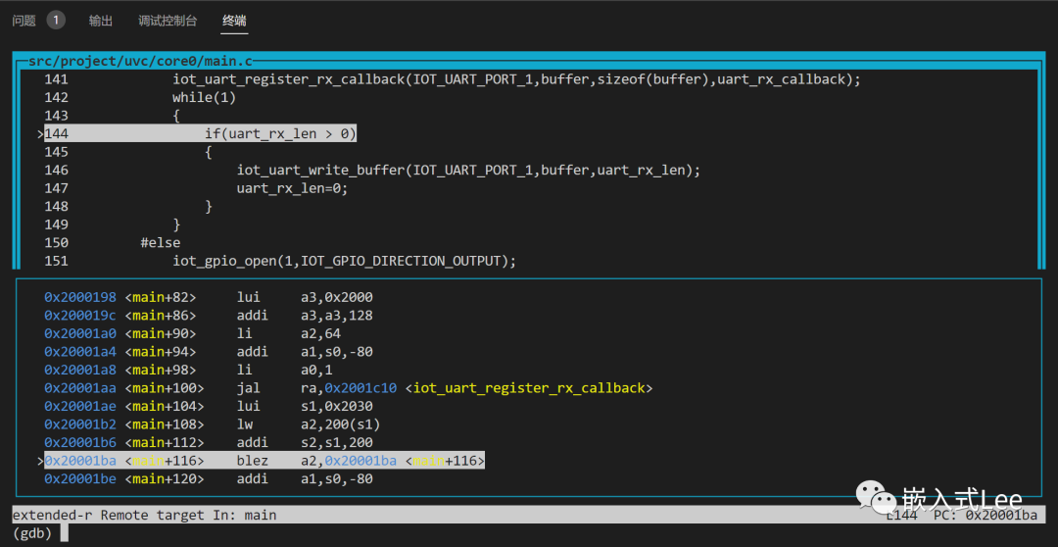Viewport: 1058px width, 547px height.
Task: Click the PC arrow beside address 0x20001ba
Action: point(40,461)
